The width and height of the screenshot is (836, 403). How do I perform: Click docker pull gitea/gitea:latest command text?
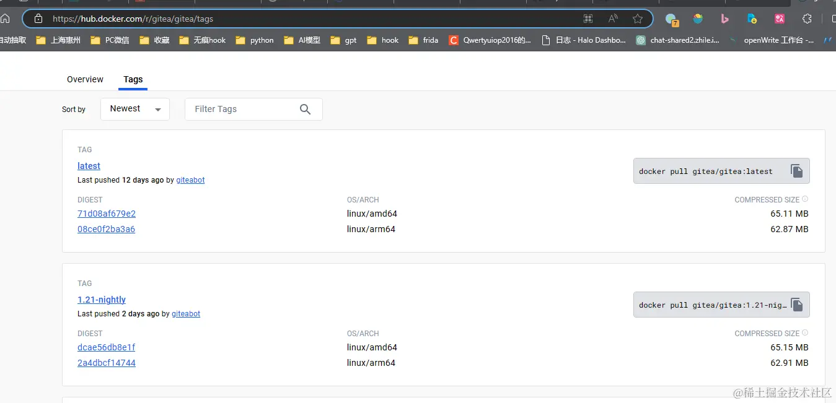click(x=706, y=171)
